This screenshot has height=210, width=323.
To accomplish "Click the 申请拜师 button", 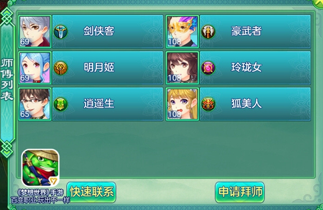I will [240, 192].
